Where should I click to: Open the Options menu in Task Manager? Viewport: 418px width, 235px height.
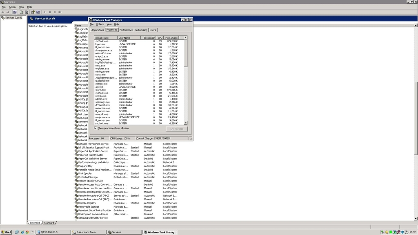(x=99, y=24)
